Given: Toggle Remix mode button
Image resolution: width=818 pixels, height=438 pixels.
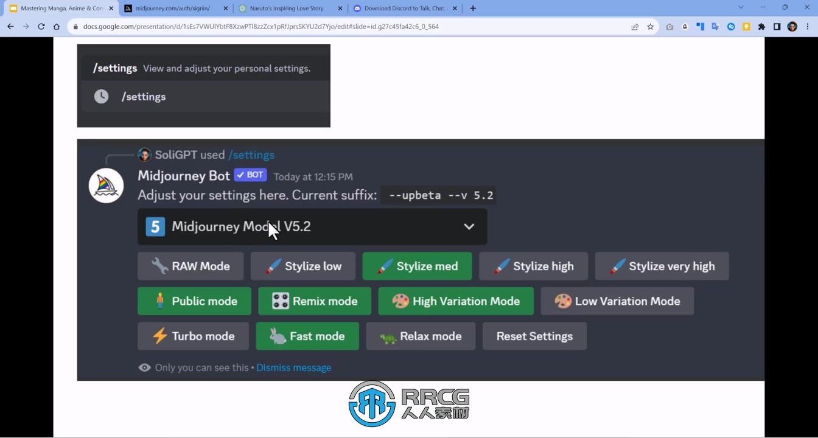Looking at the screenshot, I should [315, 301].
